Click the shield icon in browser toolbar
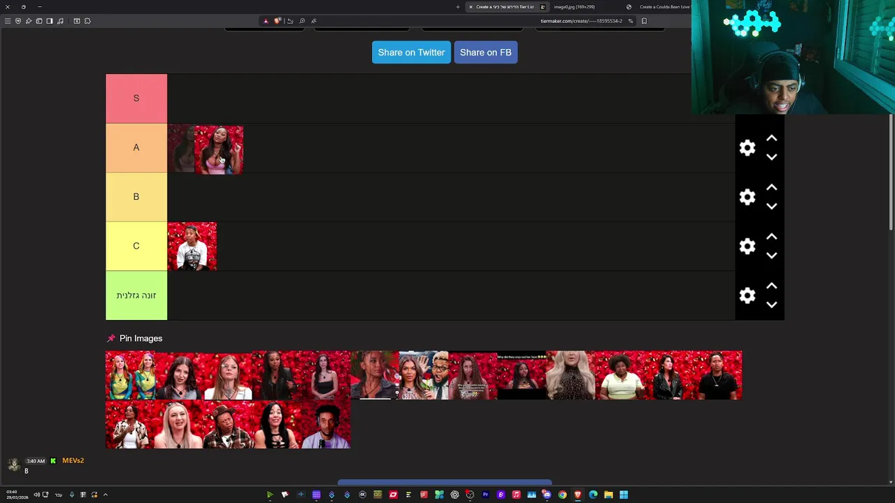Image resolution: width=895 pixels, height=503 pixels. tap(18, 21)
